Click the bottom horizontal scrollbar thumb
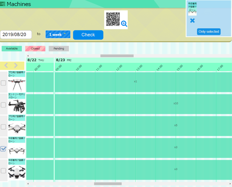This screenshot has height=187, width=232. (108, 184)
